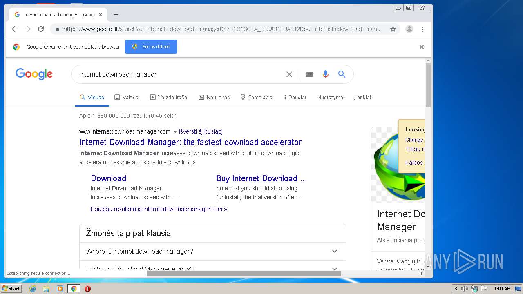Click the results count text Apie 1 680 000 000
This screenshot has width=523, height=294.
[x=128, y=116]
